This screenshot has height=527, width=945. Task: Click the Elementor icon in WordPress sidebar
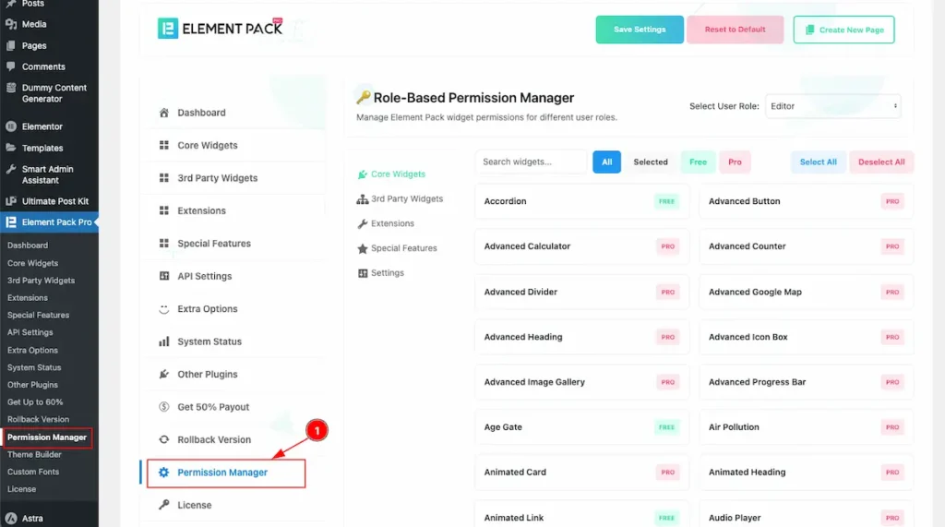(x=11, y=126)
